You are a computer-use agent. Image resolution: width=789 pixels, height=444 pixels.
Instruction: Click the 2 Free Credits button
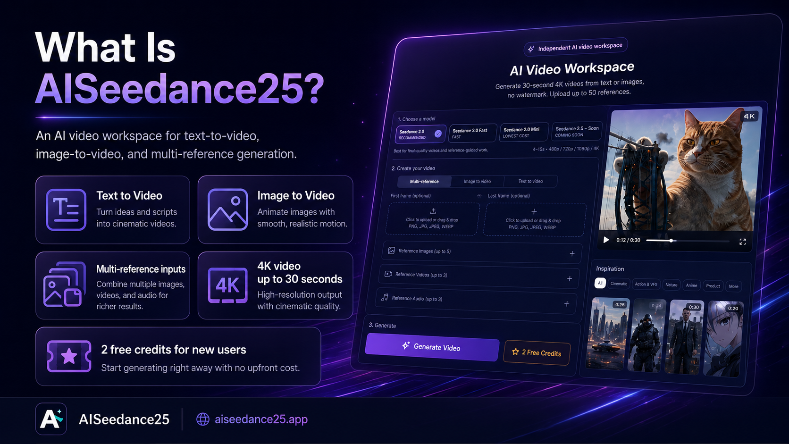tap(537, 352)
